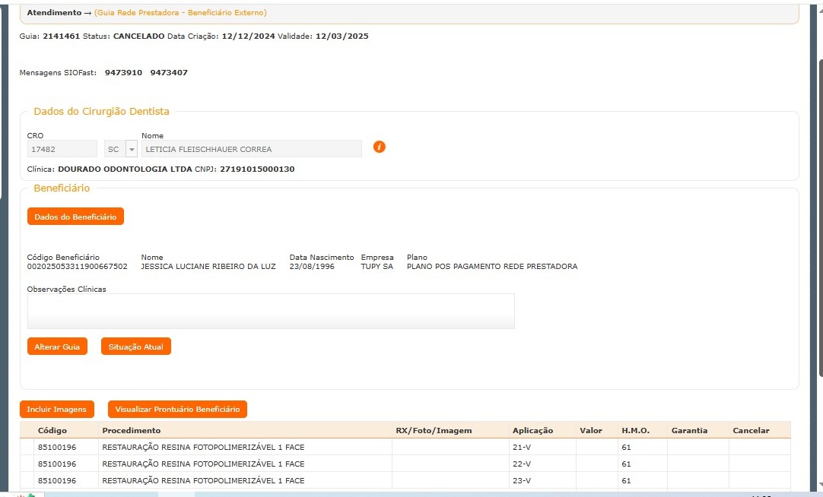
Task: Click the Nome field with Leticia Fleischhauer Correa
Action: click(x=251, y=149)
